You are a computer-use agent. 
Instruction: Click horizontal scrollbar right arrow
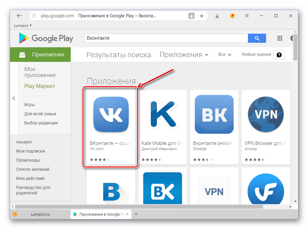290,207
